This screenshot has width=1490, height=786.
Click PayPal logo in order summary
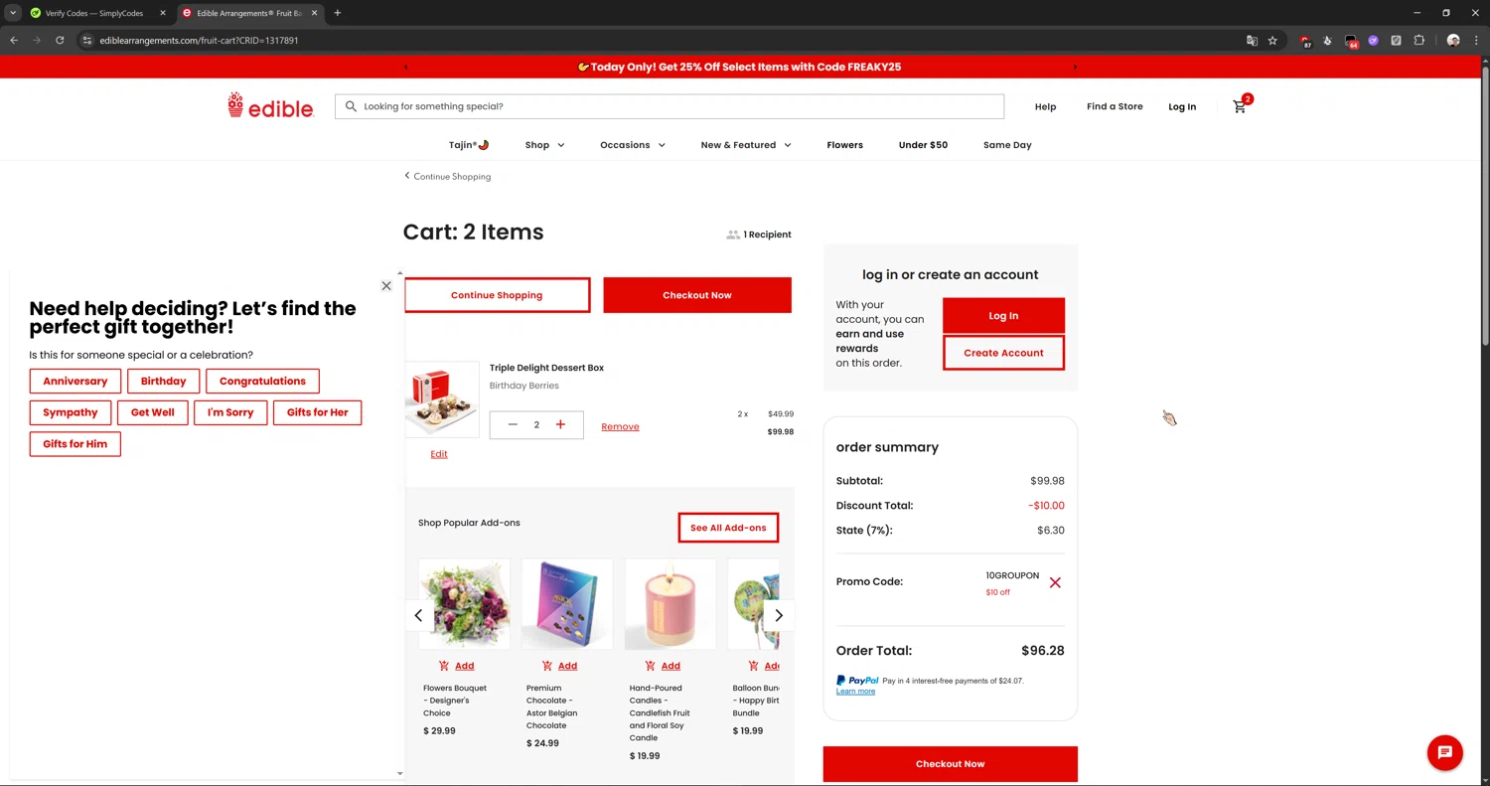click(x=857, y=681)
